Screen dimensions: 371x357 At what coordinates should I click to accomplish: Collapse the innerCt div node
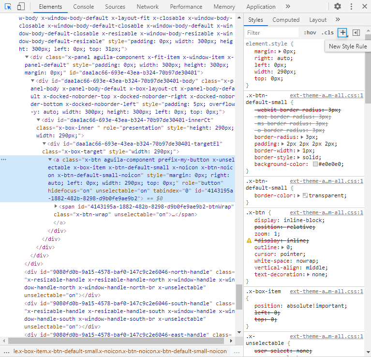38,120
